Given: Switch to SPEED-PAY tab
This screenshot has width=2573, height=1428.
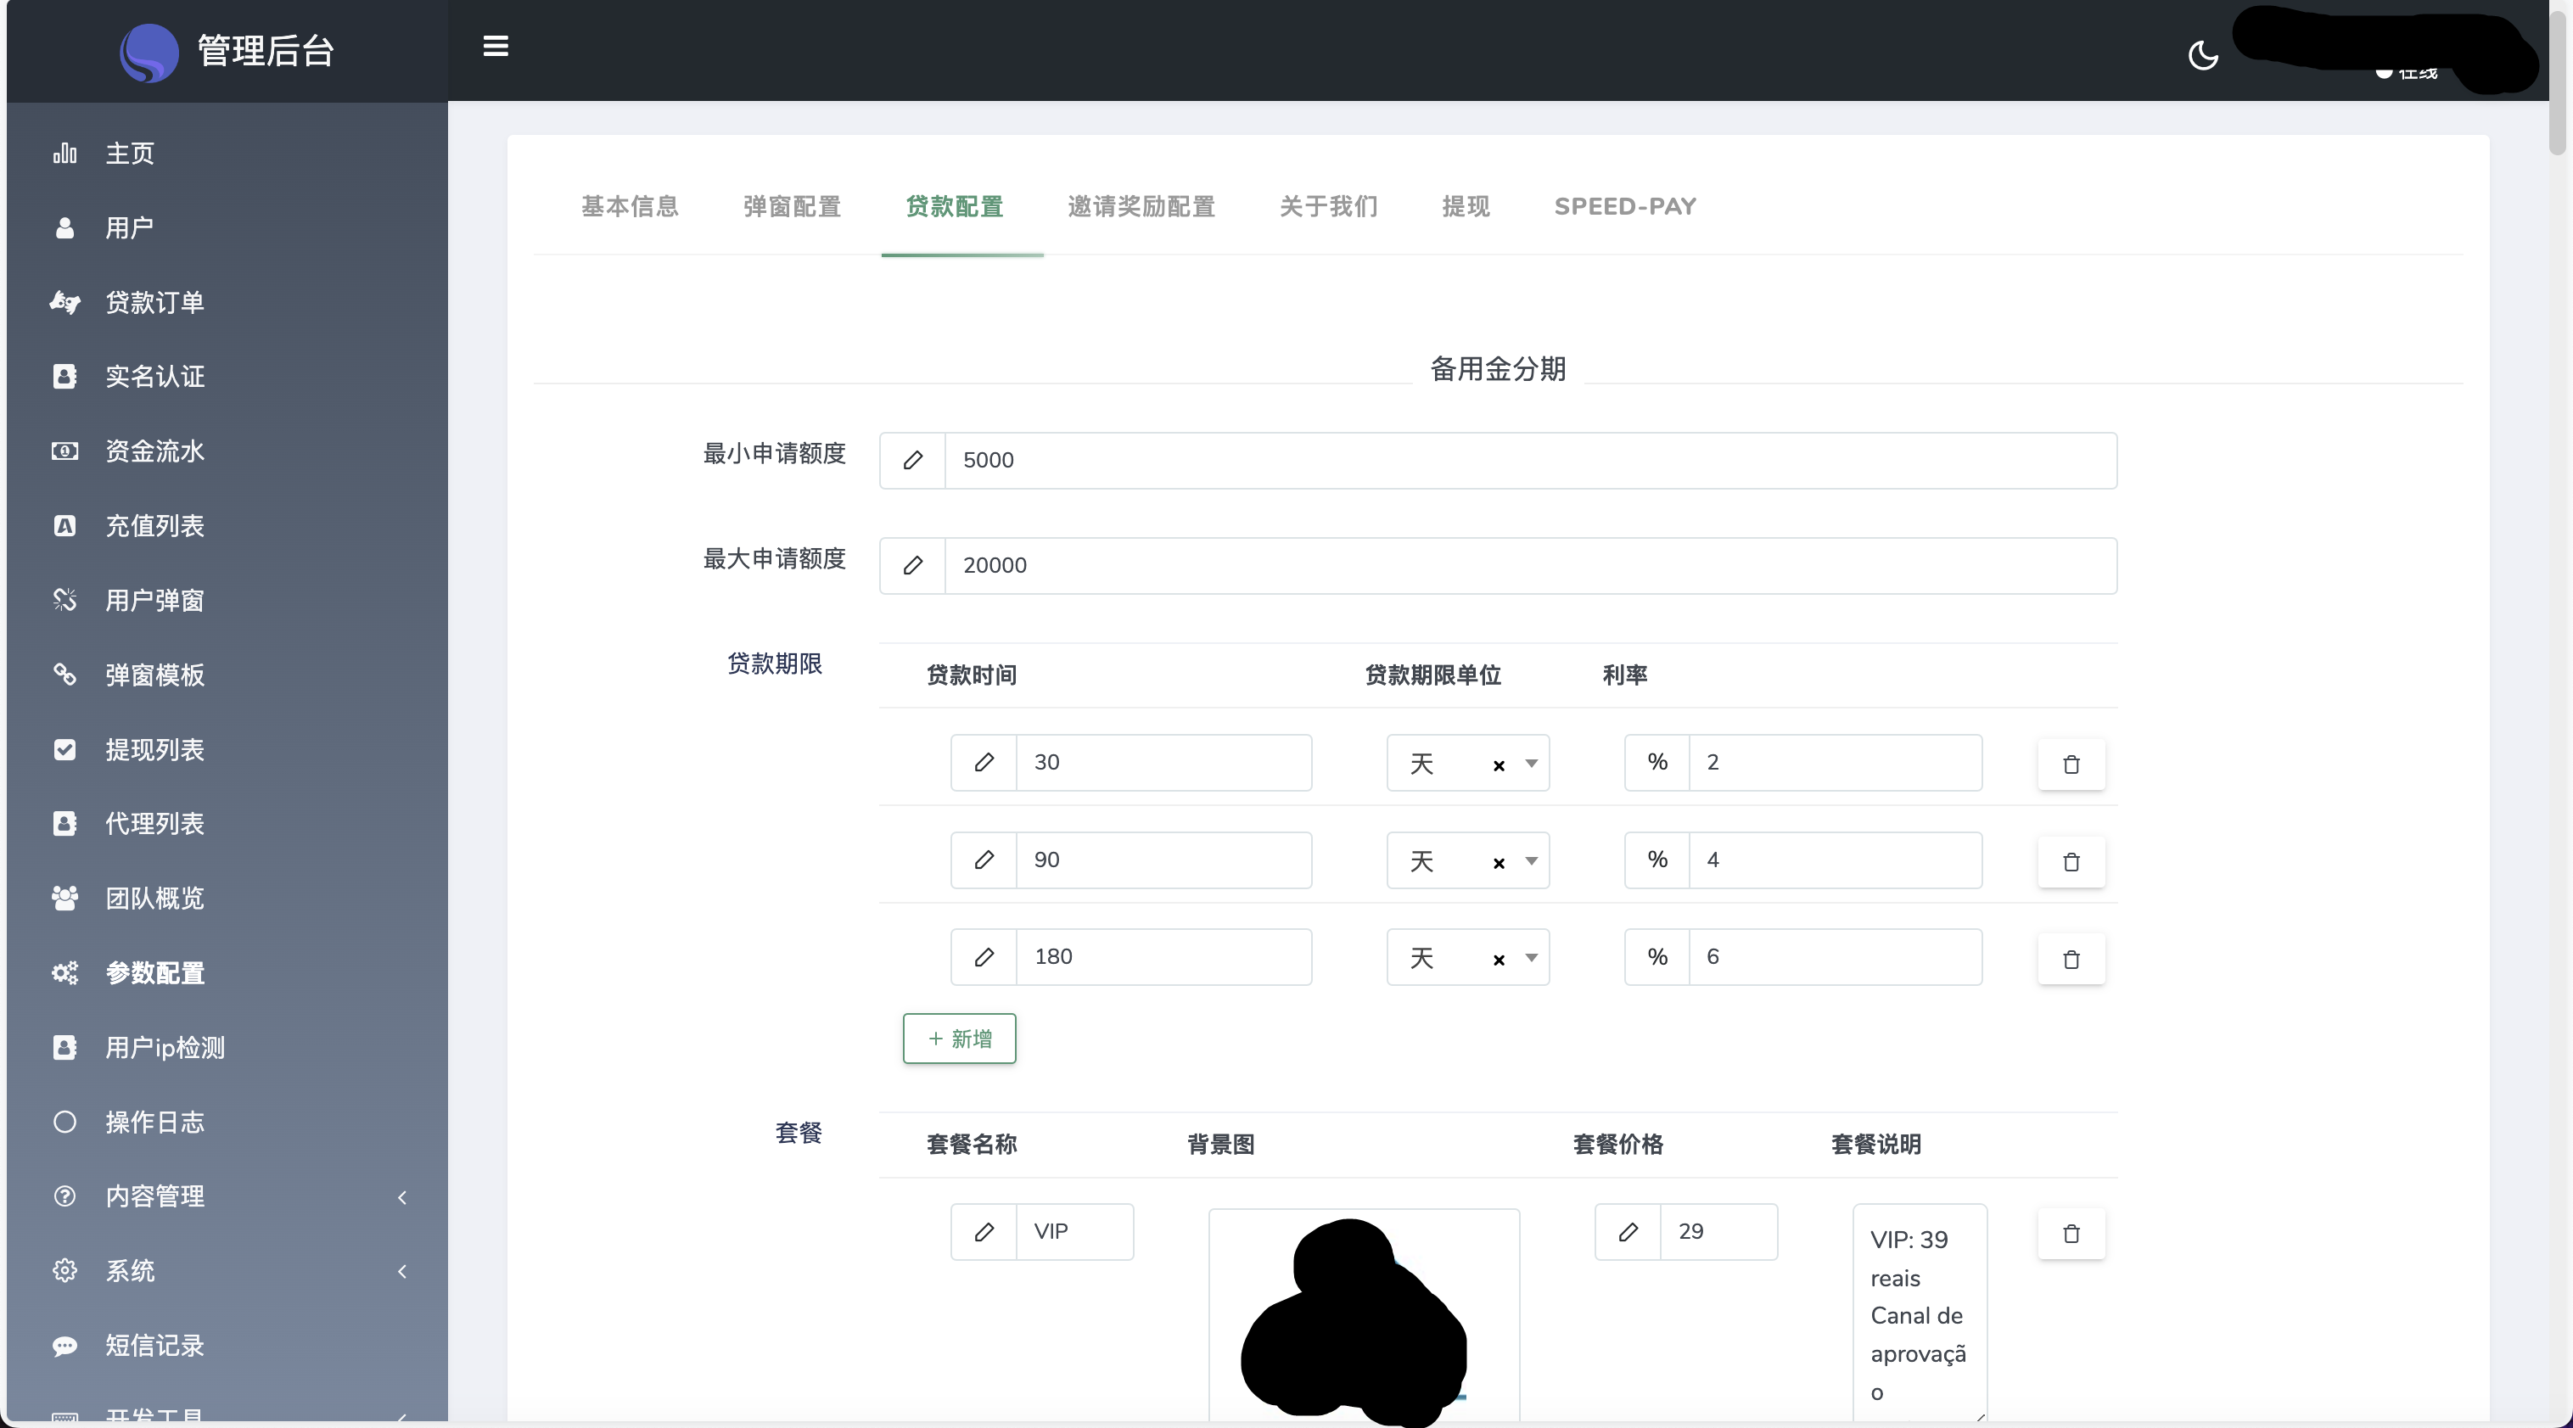Looking at the screenshot, I should 1624,207.
